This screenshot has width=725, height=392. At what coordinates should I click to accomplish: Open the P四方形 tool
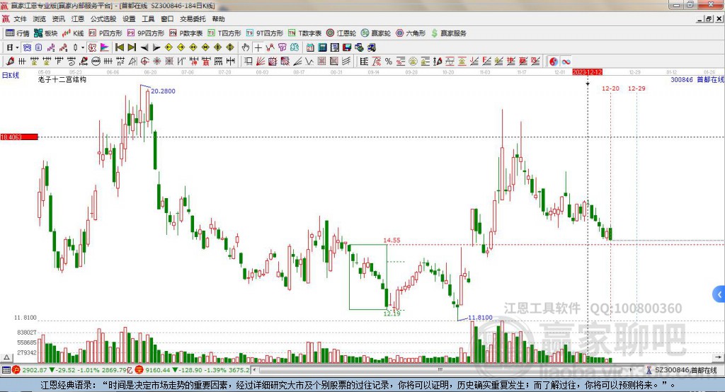pos(105,33)
